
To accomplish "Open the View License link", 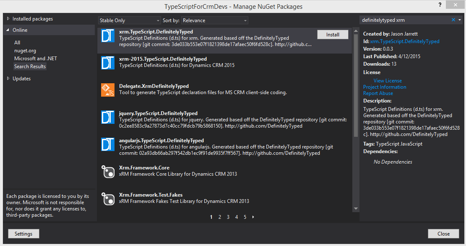I will [x=388, y=81].
